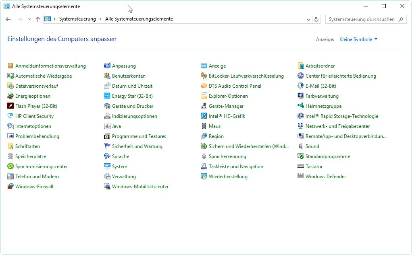Open the Verwaltung link
This screenshot has height=255, width=412.
coord(124,177)
